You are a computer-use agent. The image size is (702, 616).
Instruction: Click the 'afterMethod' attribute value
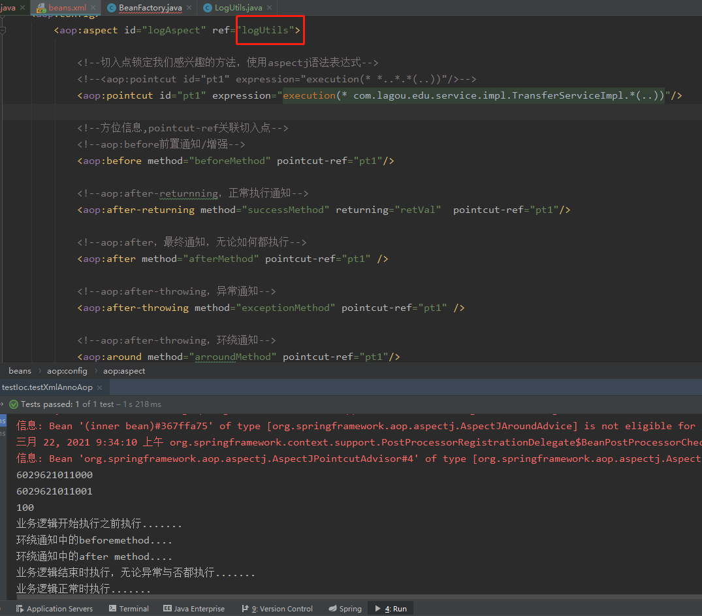click(221, 259)
